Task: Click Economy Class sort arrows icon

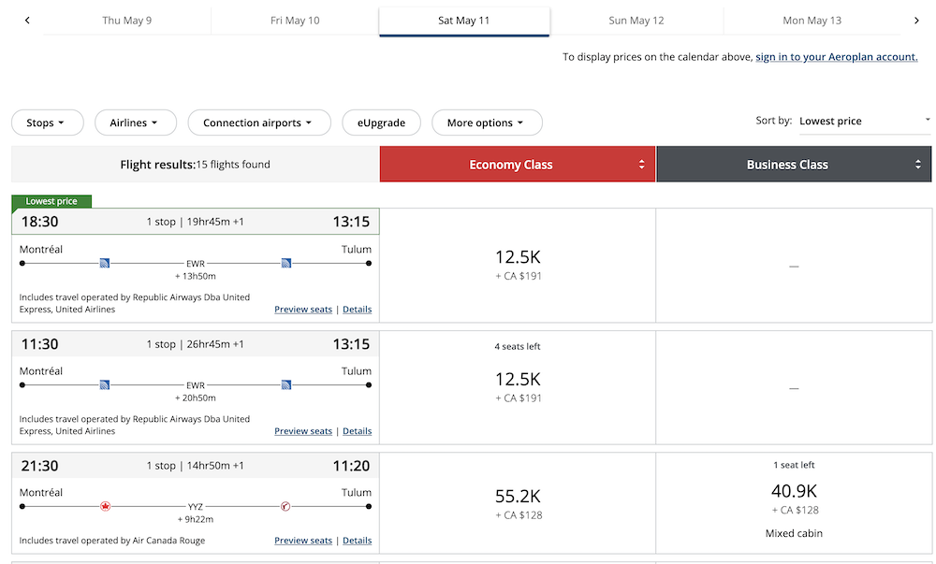Action: coord(641,165)
